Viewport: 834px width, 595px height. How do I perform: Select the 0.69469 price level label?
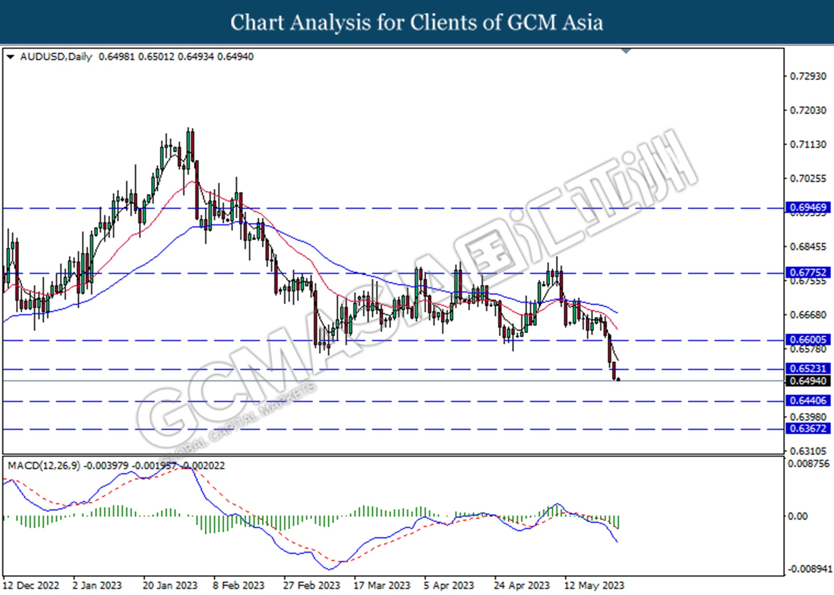[808, 207]
